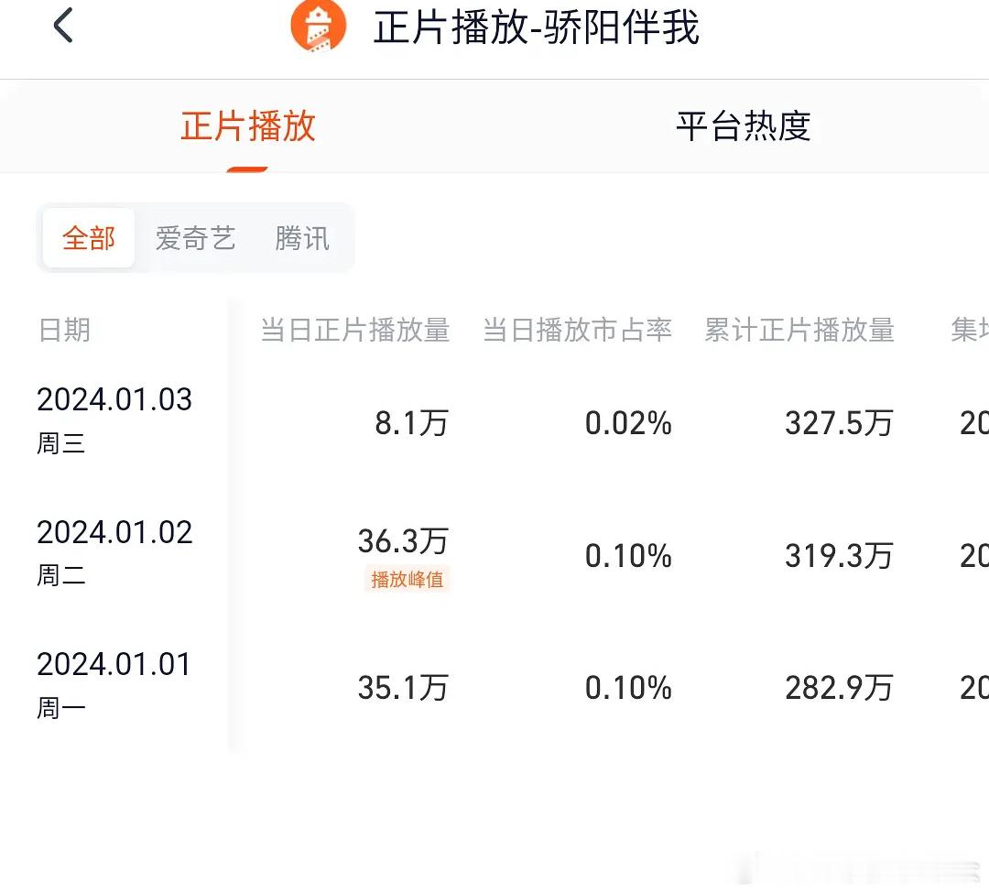The height and width of the screenshot is (893, 989).
Task: Tap the 播放峰值 peak playback badge
Action: [x=406, y=580]
